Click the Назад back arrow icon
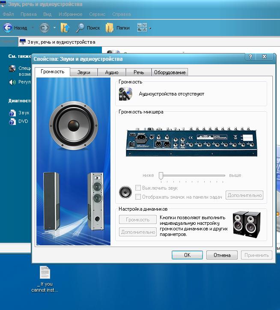The height and width of the screenshot is (310, 280). [x=8, y=28]
